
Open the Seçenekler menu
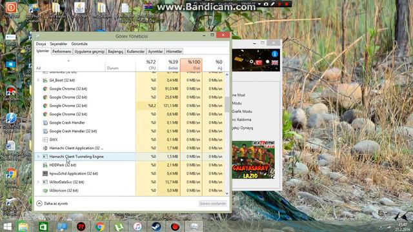(59, 44)
